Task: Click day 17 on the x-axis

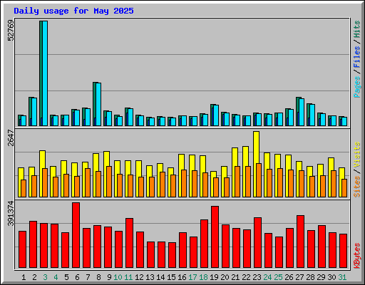Action: pos(192,277)
